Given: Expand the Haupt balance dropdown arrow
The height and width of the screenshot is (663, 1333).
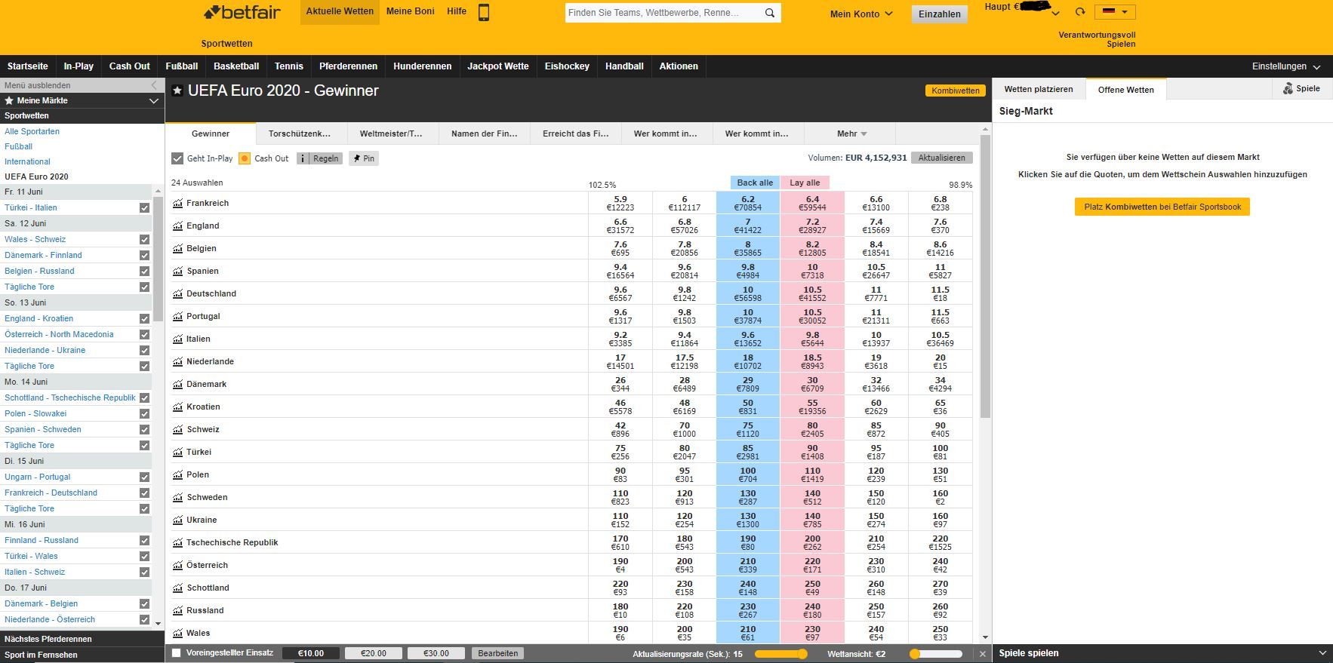Looking at the screenshot, I should (1056, 13).
